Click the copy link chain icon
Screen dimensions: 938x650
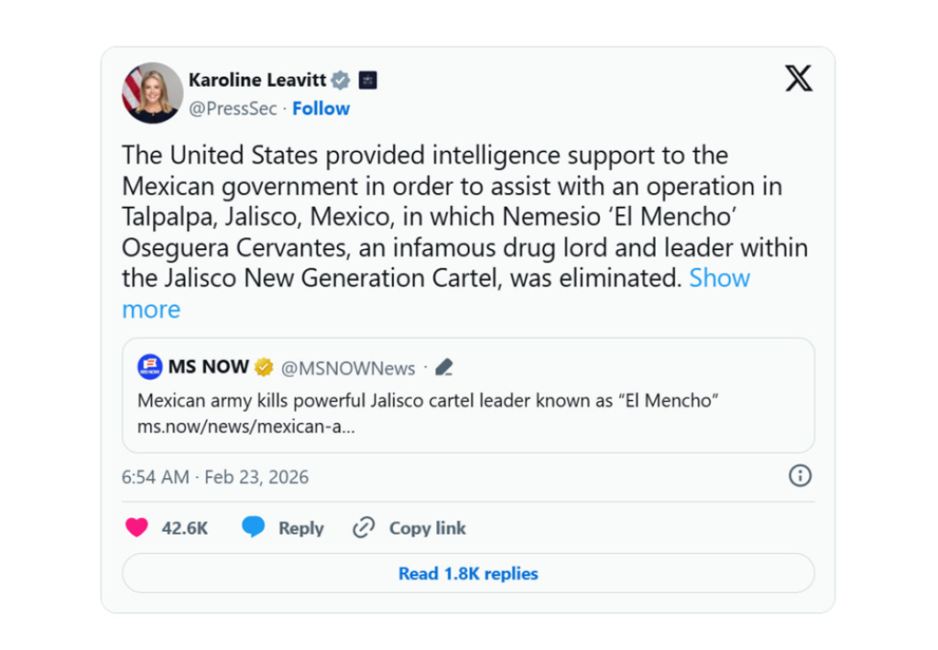[x=364, y=527]
